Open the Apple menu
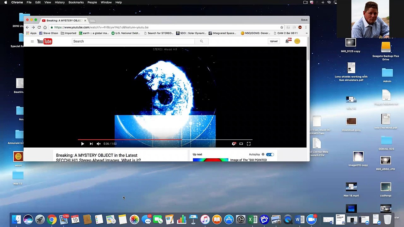Screen dimensions: 404x227 point(6,2)
